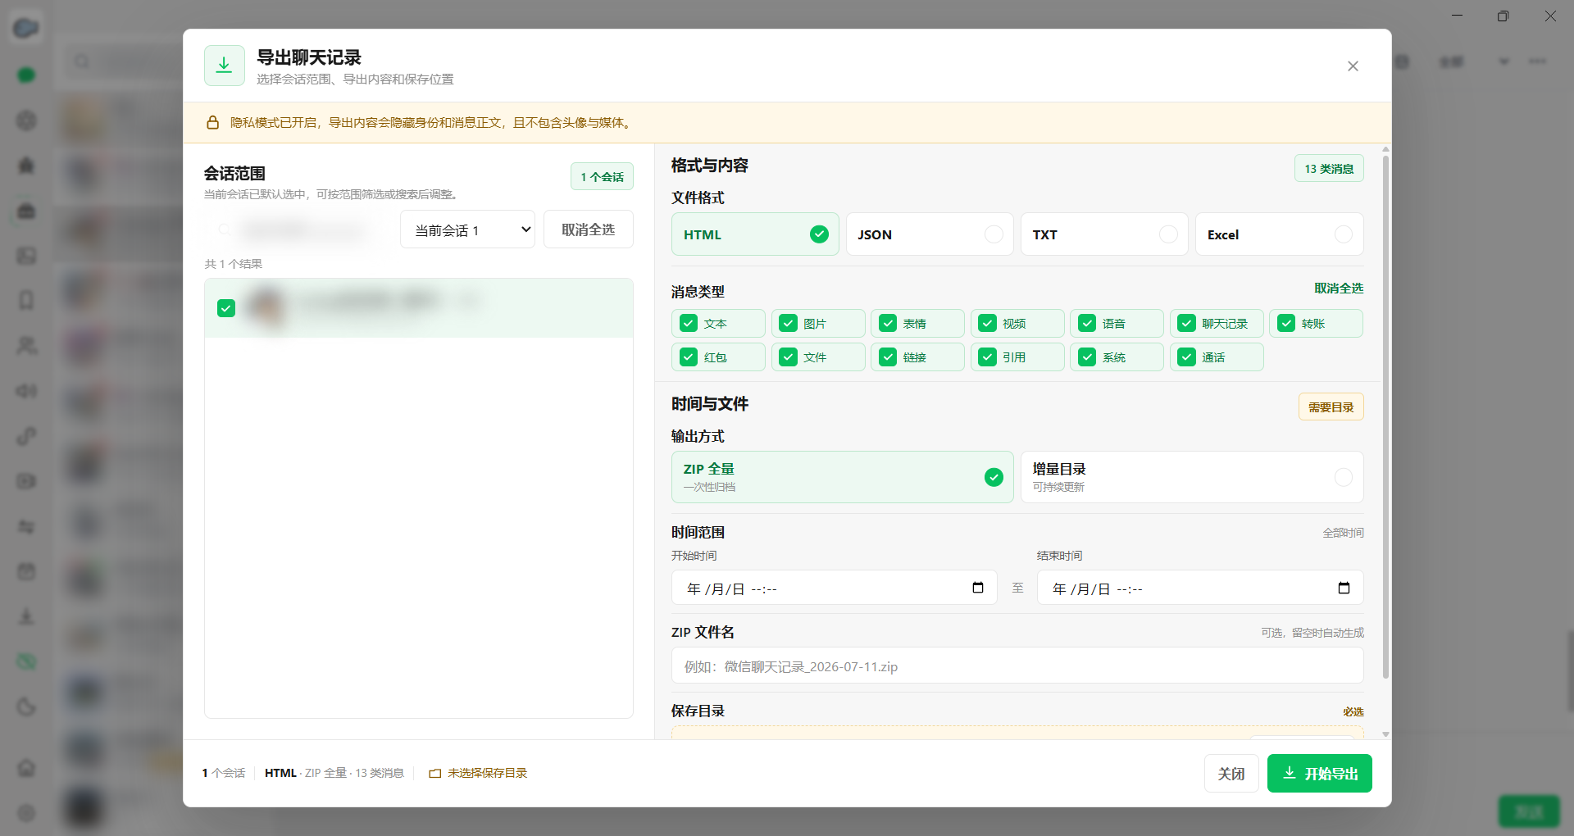Open the start time calendar picker icon
1574x836 pixels.
click(977, 588)
